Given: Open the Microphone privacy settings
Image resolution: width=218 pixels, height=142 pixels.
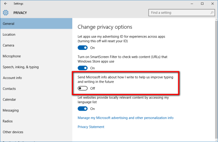Looking at the screenshot, I should [36, 56].
